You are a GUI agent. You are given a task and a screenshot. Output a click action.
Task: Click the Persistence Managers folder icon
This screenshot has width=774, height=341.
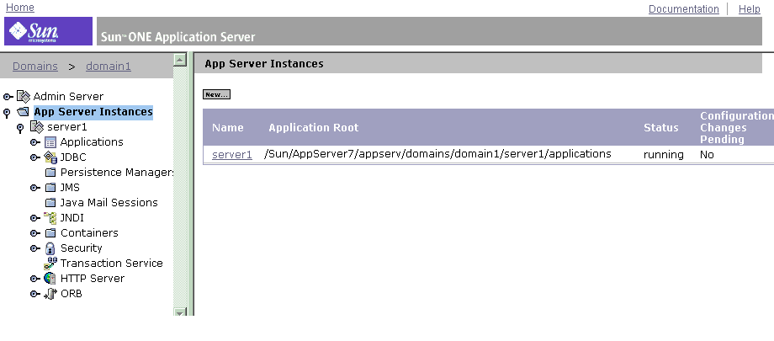pos(50,173)
